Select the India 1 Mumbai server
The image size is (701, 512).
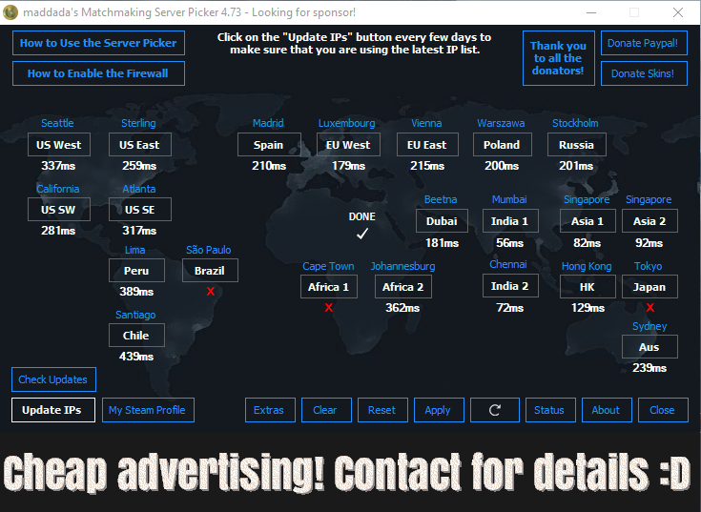coord(509,221)
